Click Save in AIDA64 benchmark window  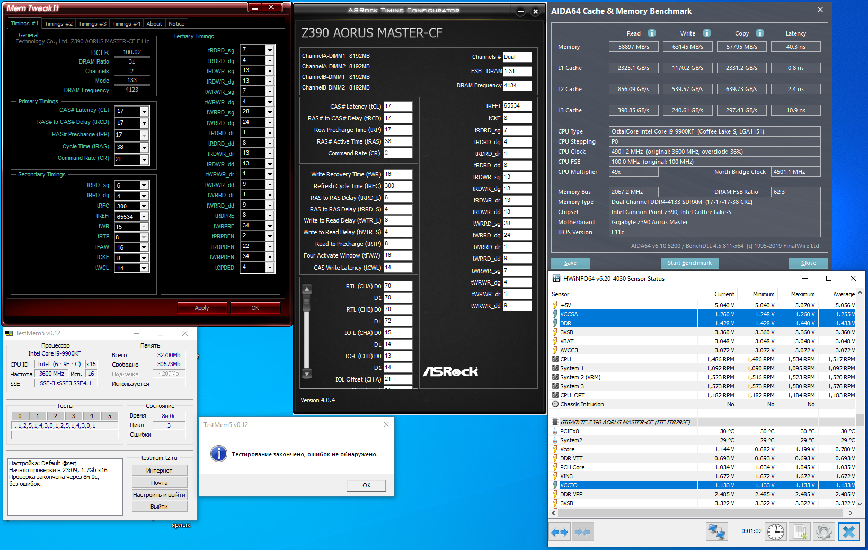click(571, 263)
